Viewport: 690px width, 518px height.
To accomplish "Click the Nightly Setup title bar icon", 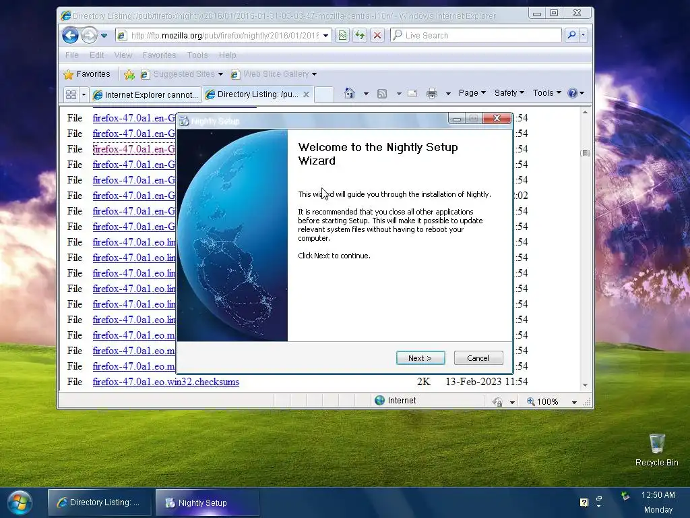I will coord(184,121).
